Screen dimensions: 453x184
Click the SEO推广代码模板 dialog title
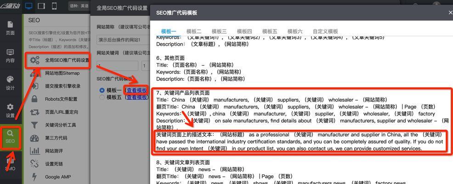pyautogui.click(x=176, y=13)
